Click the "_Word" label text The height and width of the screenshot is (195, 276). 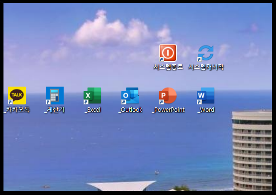[x=206, y=110]
